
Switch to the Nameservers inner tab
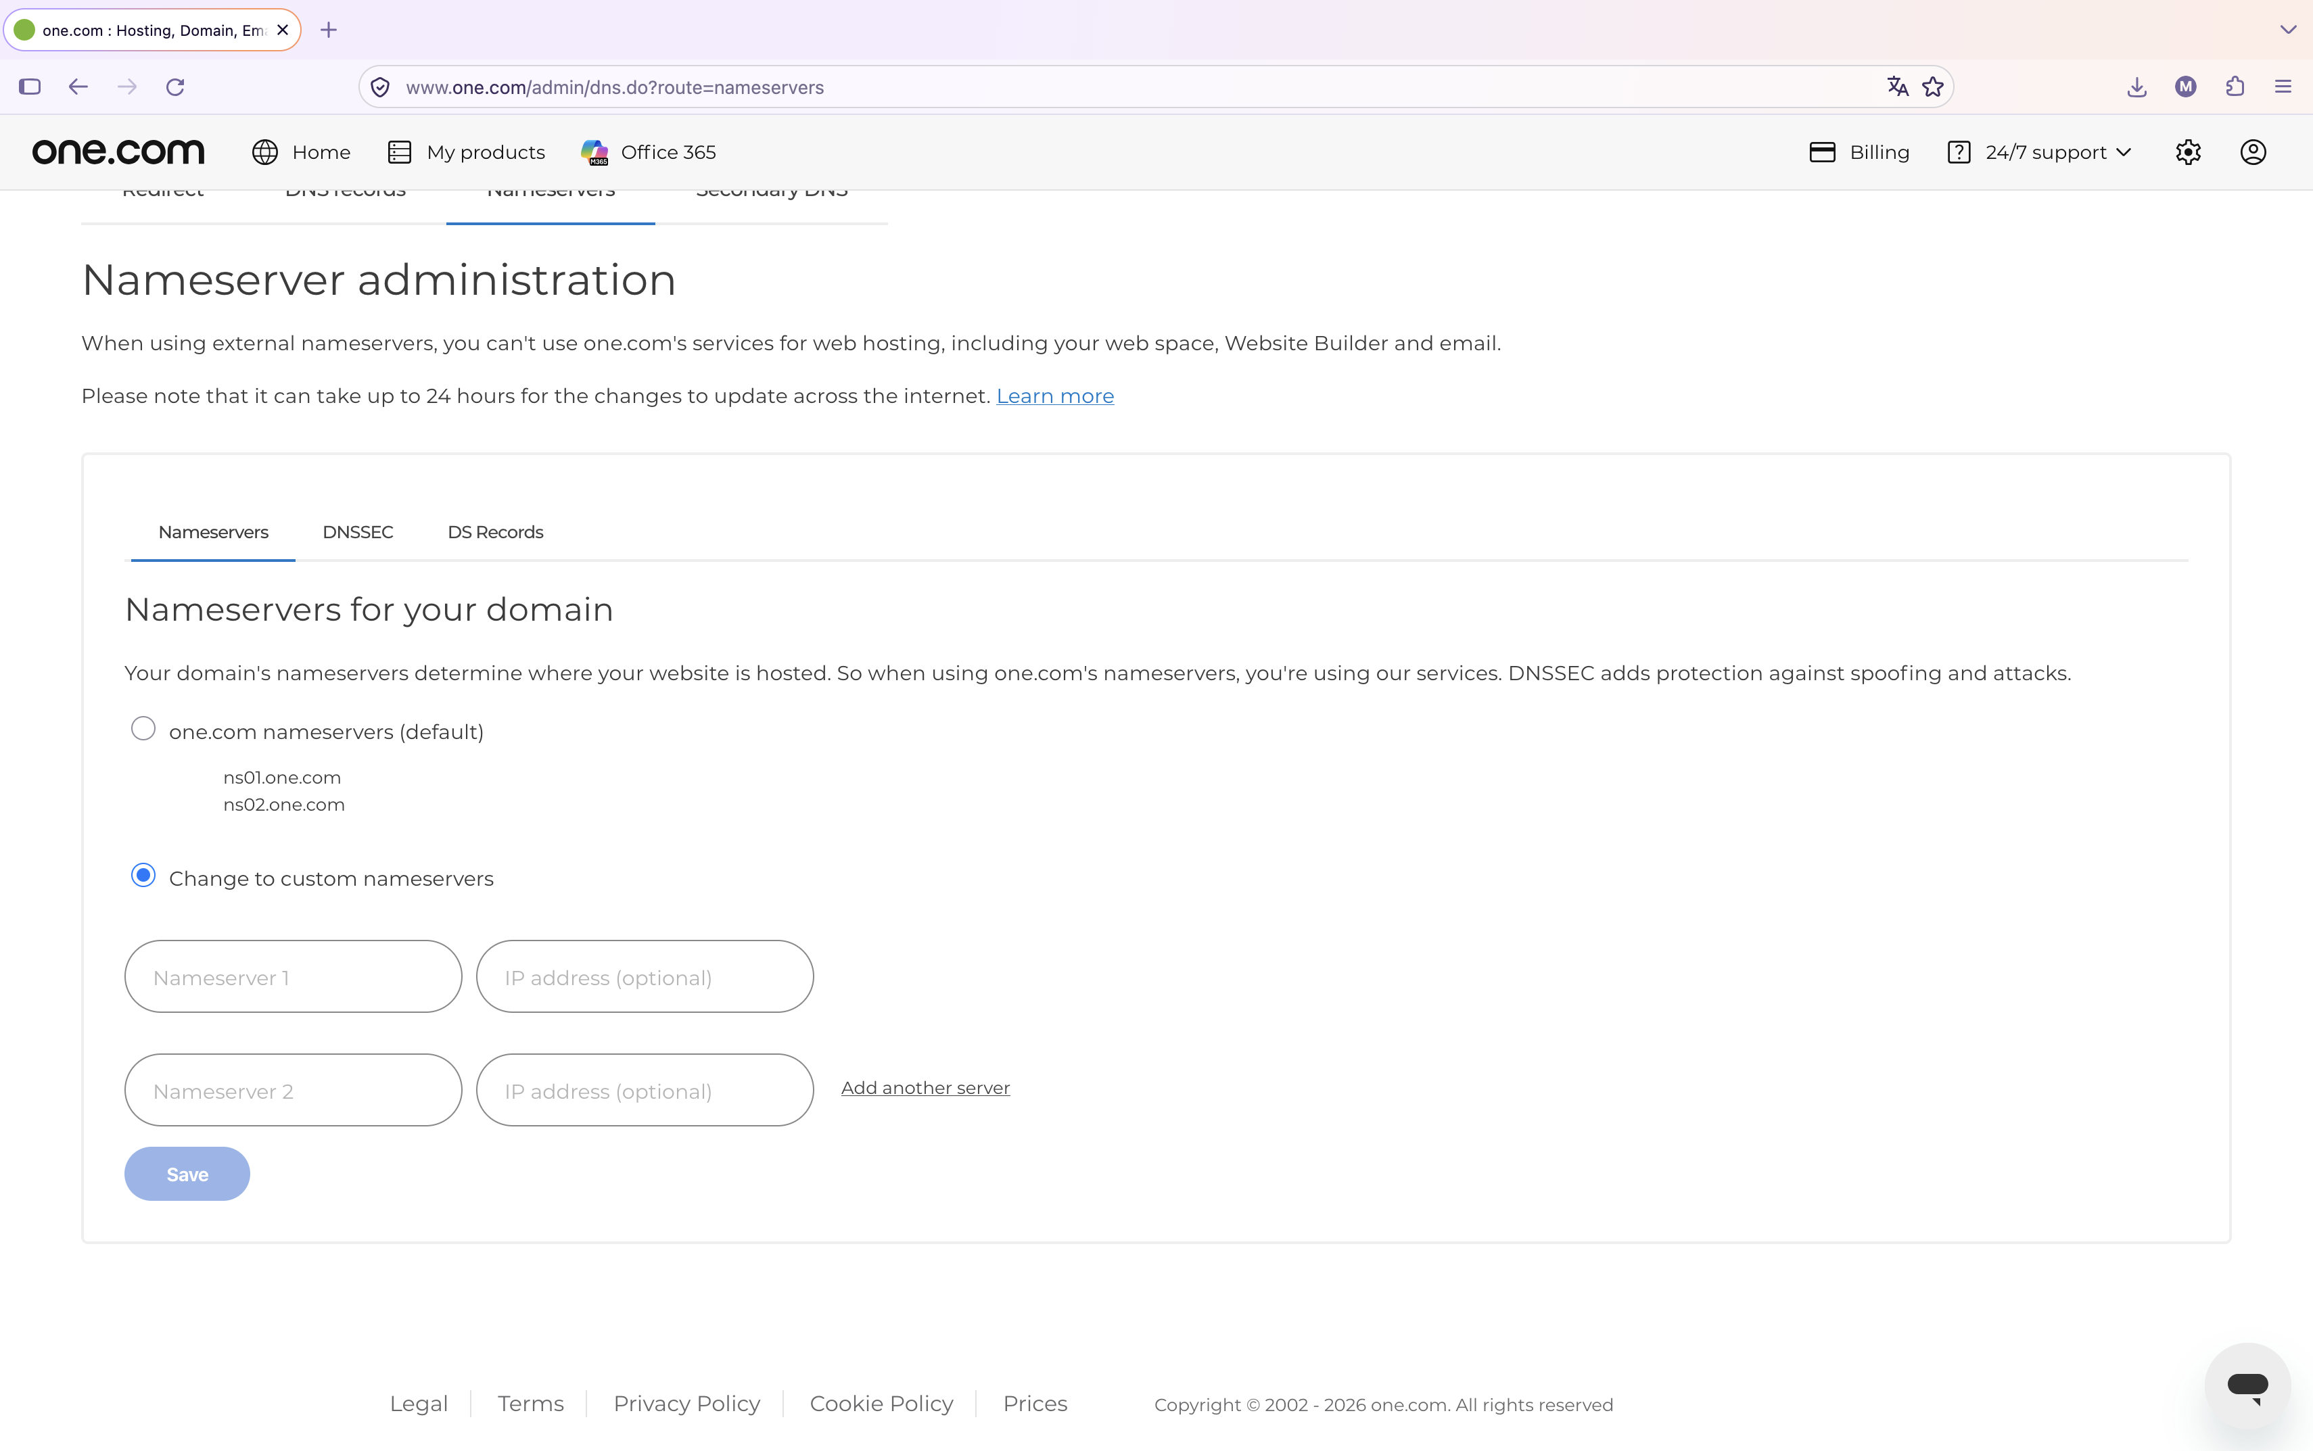pyautogui.click(x=213, y=531)
